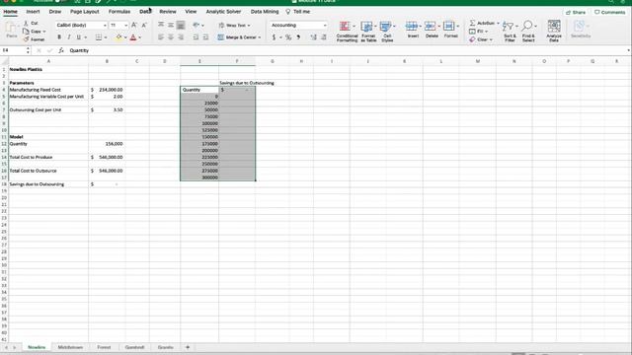Click Align Left icon

point(161,37)
